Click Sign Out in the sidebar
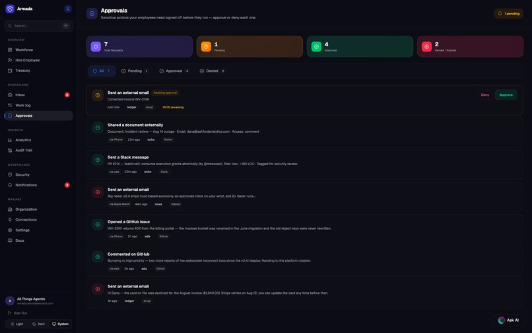 pyautogui.click(x=18, y=313)
